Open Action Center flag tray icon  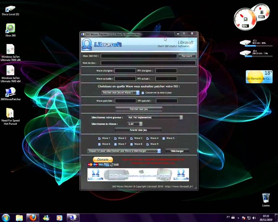[244, 218]
